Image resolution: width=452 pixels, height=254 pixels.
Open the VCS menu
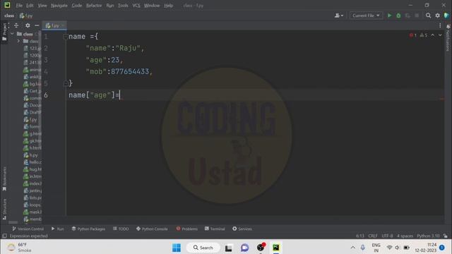point(136,6)
